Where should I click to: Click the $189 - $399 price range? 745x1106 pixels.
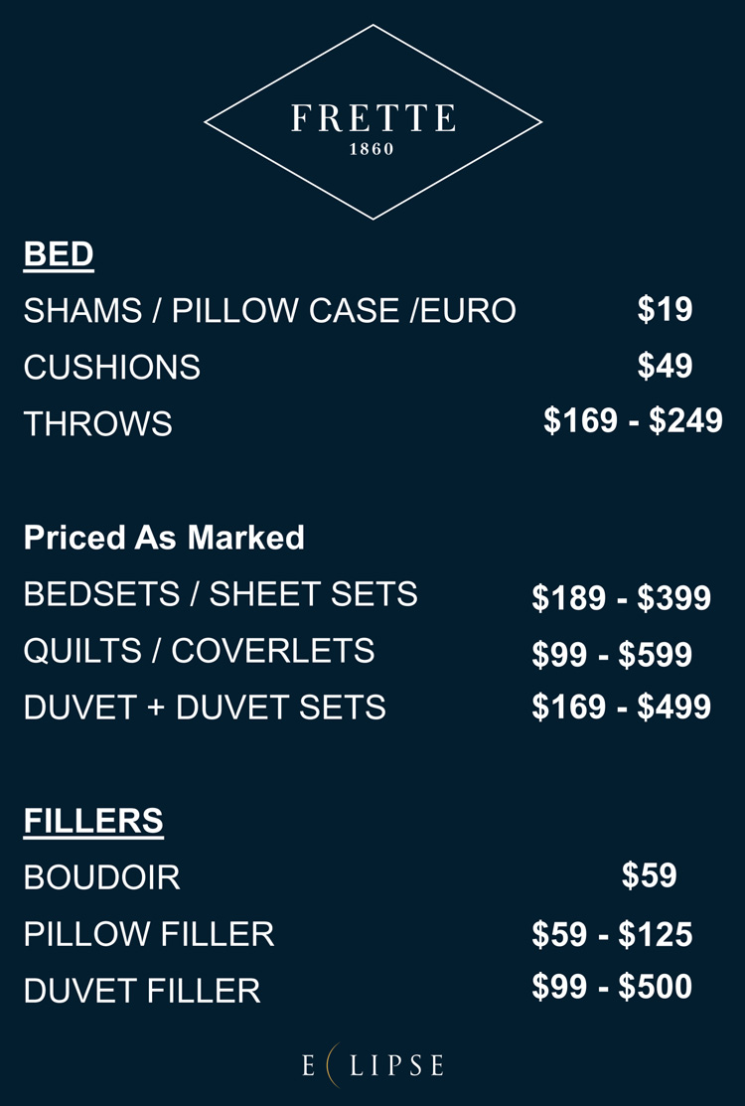pyautogui.click(x=621, y=597)
